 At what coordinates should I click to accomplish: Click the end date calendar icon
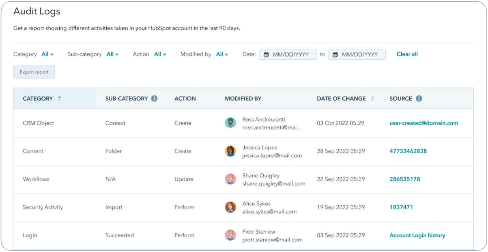(335, 55)
